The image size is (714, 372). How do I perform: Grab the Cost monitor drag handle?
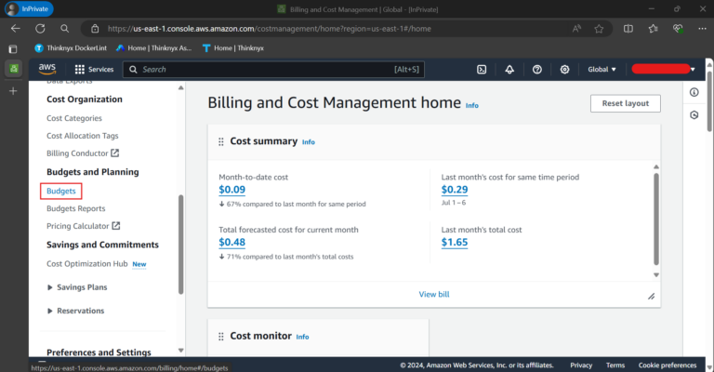pyautogui.click(x=221, y=337)
